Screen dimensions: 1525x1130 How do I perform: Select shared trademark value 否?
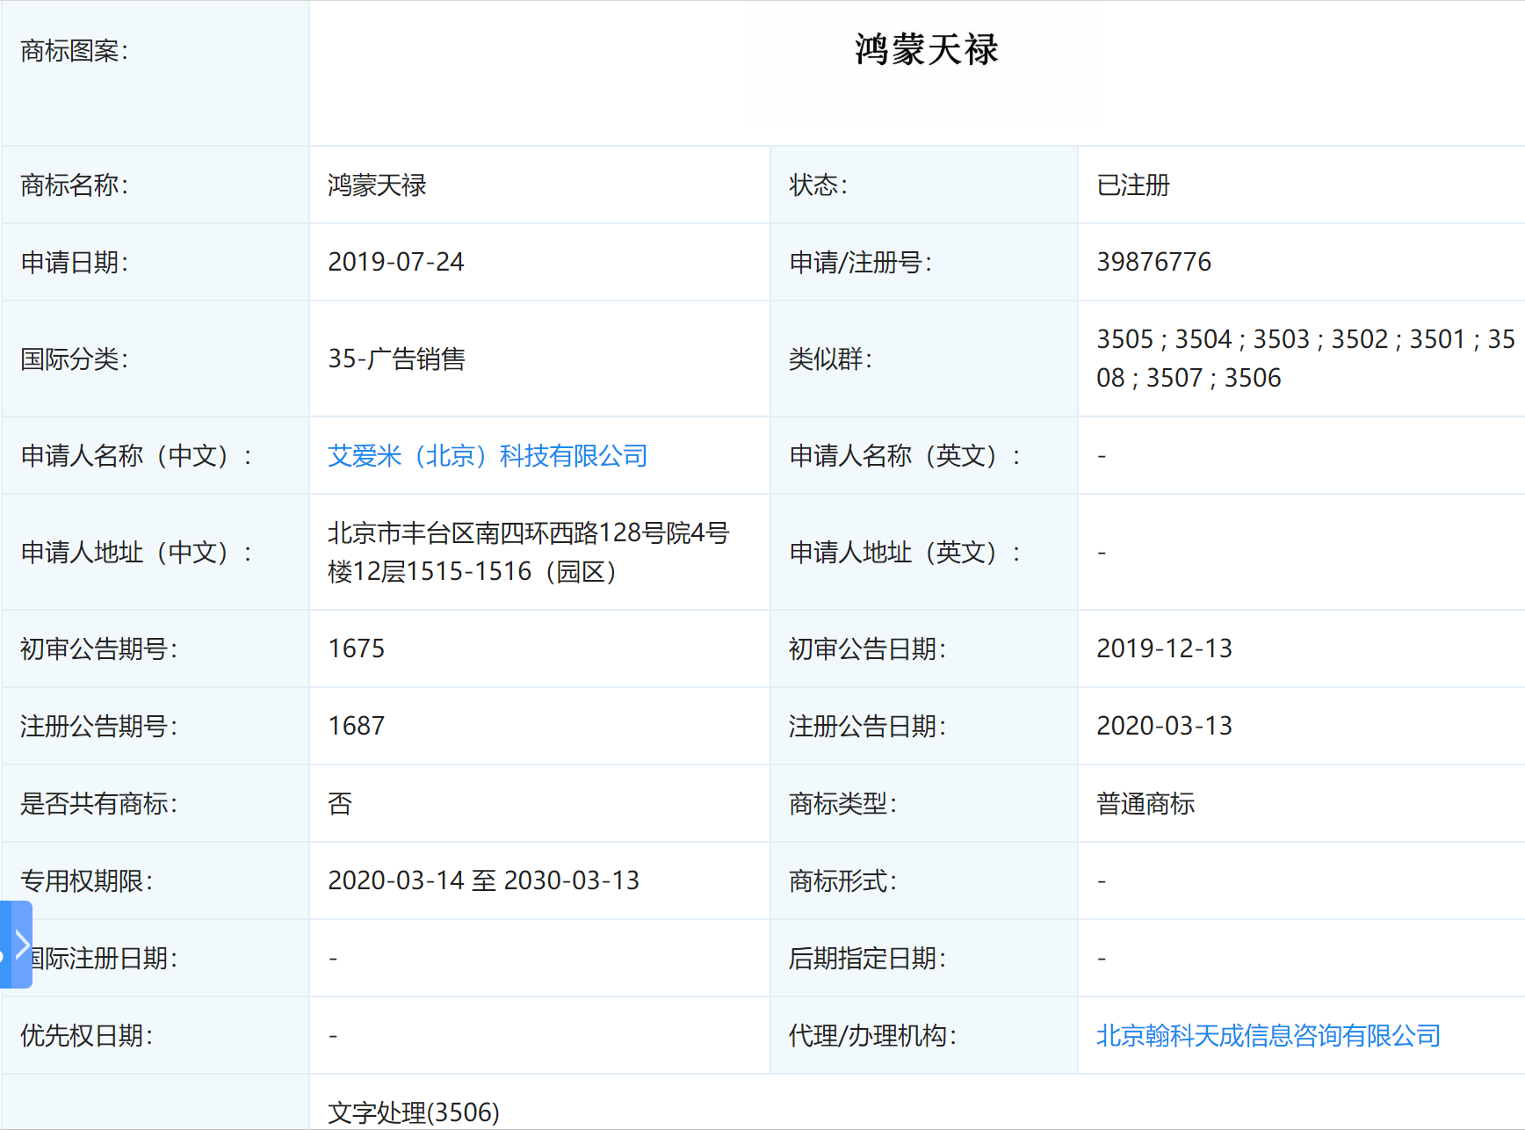pos(340,804)
